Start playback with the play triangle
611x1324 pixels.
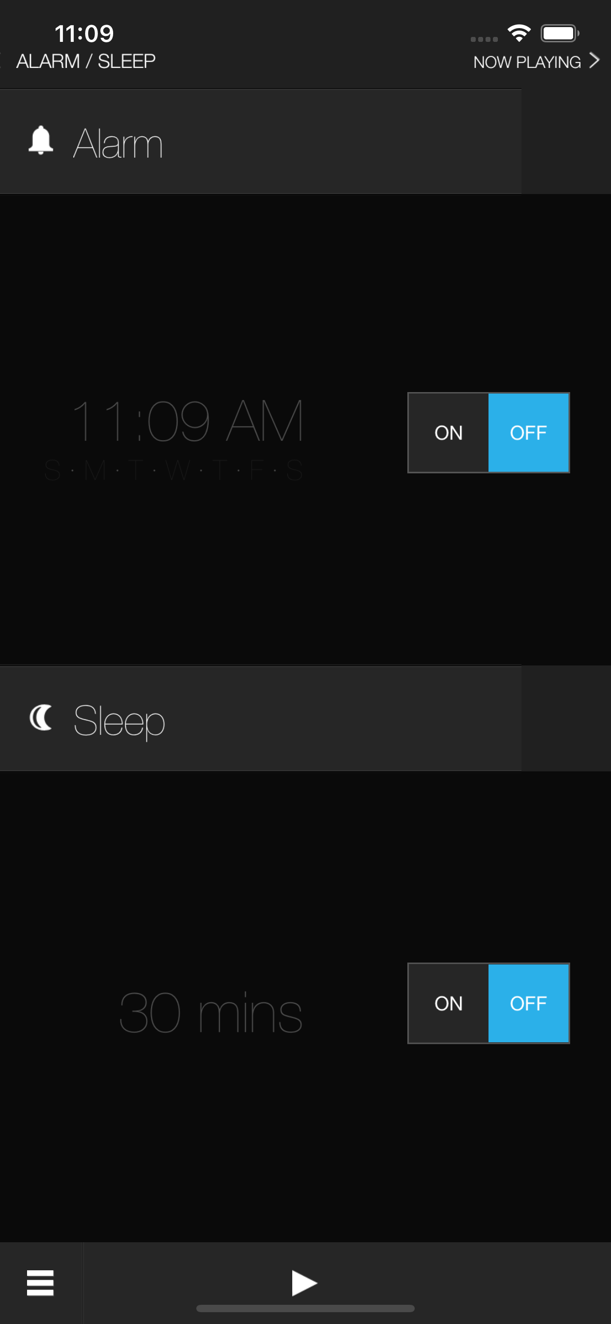305,1283
